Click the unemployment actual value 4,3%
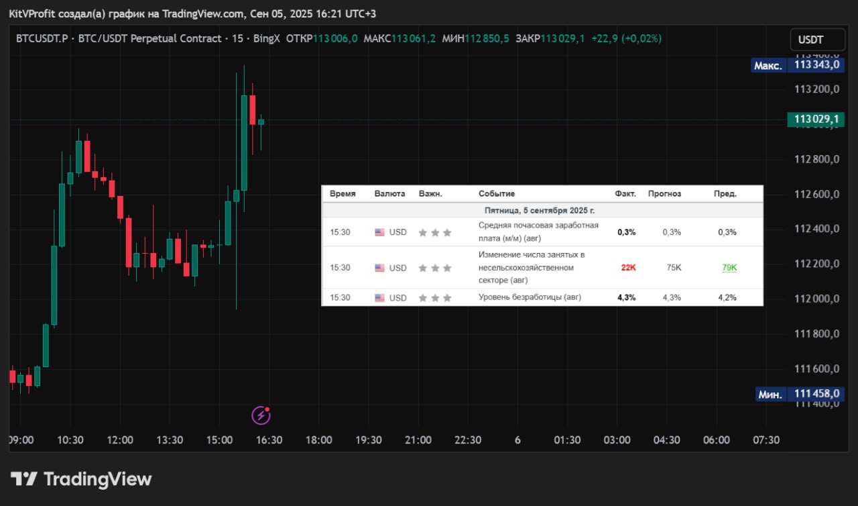The image size is (858, 506). coord(627,297)
